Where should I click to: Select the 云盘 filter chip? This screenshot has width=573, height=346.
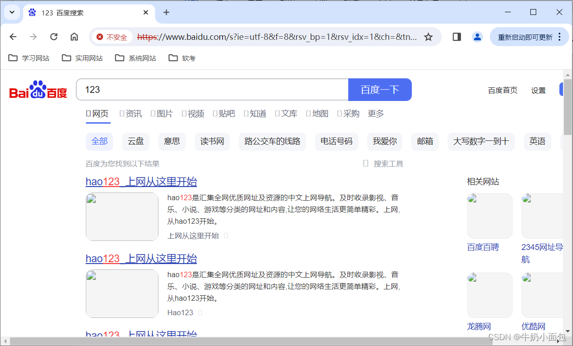tap(135, 141)
